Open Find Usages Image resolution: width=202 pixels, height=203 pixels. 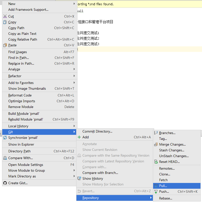(x=40, y=52)
